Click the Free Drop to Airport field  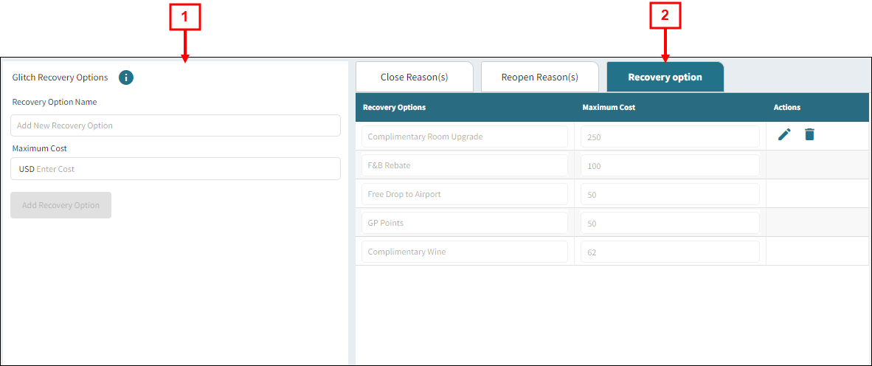pyautogui.click(x=465, y=194)
